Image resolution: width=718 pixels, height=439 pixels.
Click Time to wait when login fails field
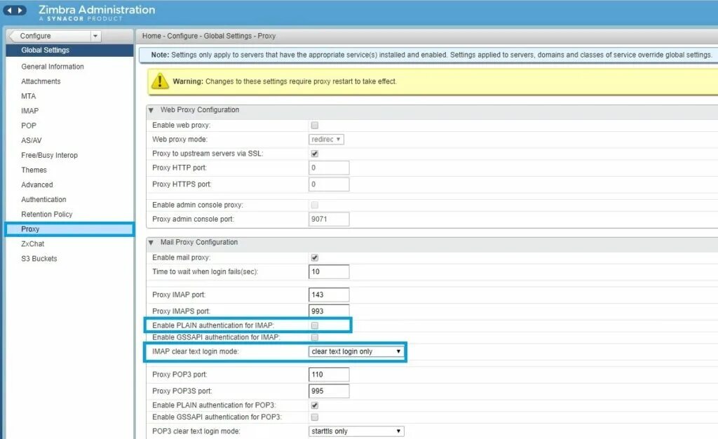(329, 271)
